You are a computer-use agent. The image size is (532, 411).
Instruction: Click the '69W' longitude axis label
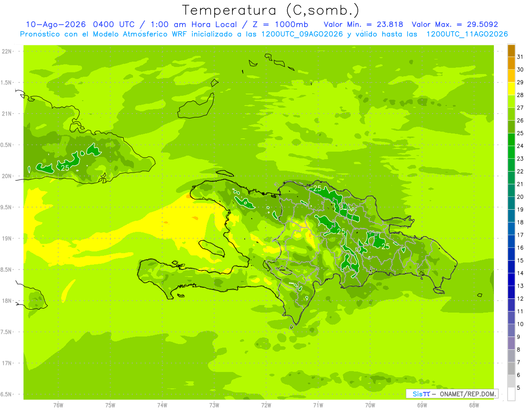point(422,405)
